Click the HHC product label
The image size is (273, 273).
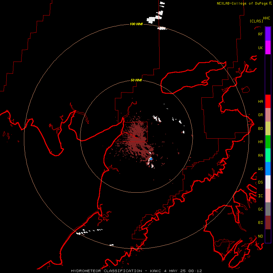click(267, 18)
